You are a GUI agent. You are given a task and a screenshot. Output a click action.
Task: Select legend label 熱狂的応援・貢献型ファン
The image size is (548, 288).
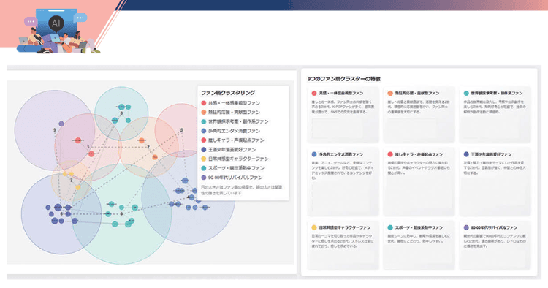tap(234, 112)
